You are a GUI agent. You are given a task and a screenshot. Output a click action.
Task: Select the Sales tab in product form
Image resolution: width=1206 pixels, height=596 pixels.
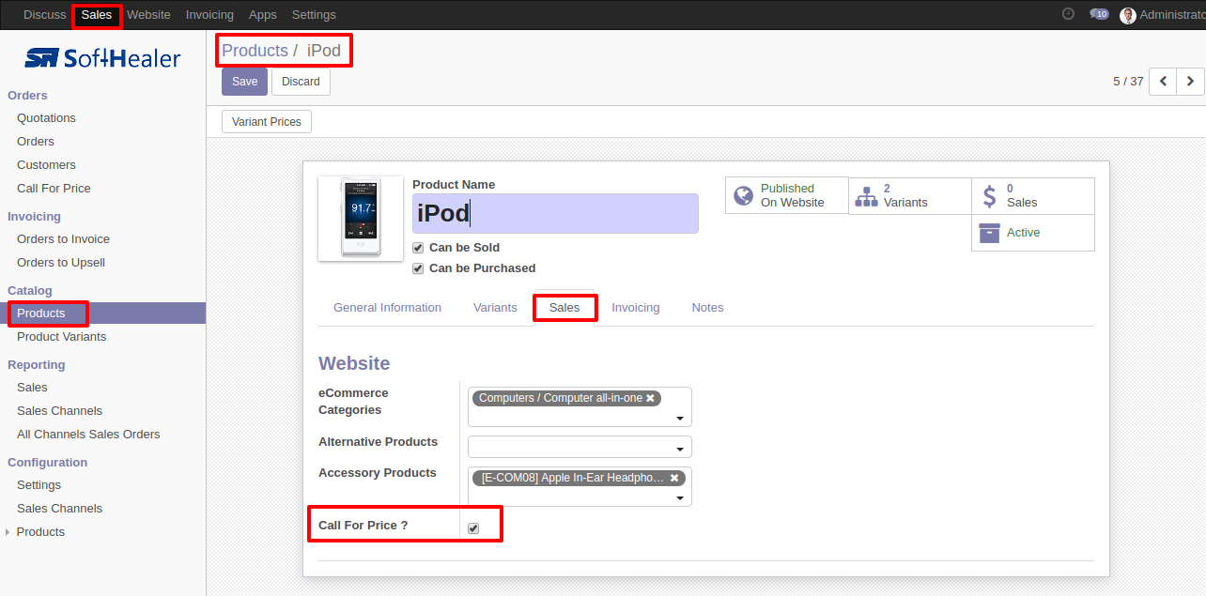564,308
